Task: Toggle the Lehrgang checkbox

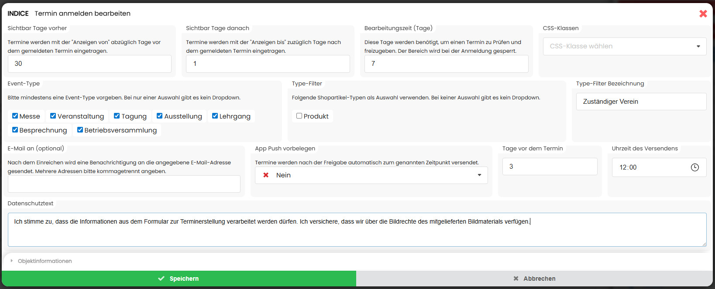Action: (x=215, y=116)
